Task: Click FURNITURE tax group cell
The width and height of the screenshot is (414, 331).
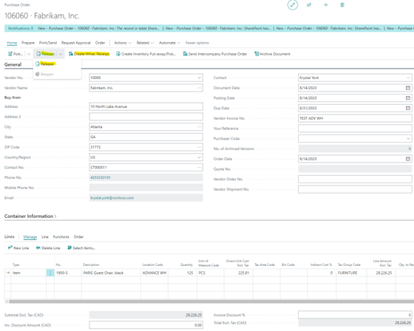Action: tap(351, 273)
